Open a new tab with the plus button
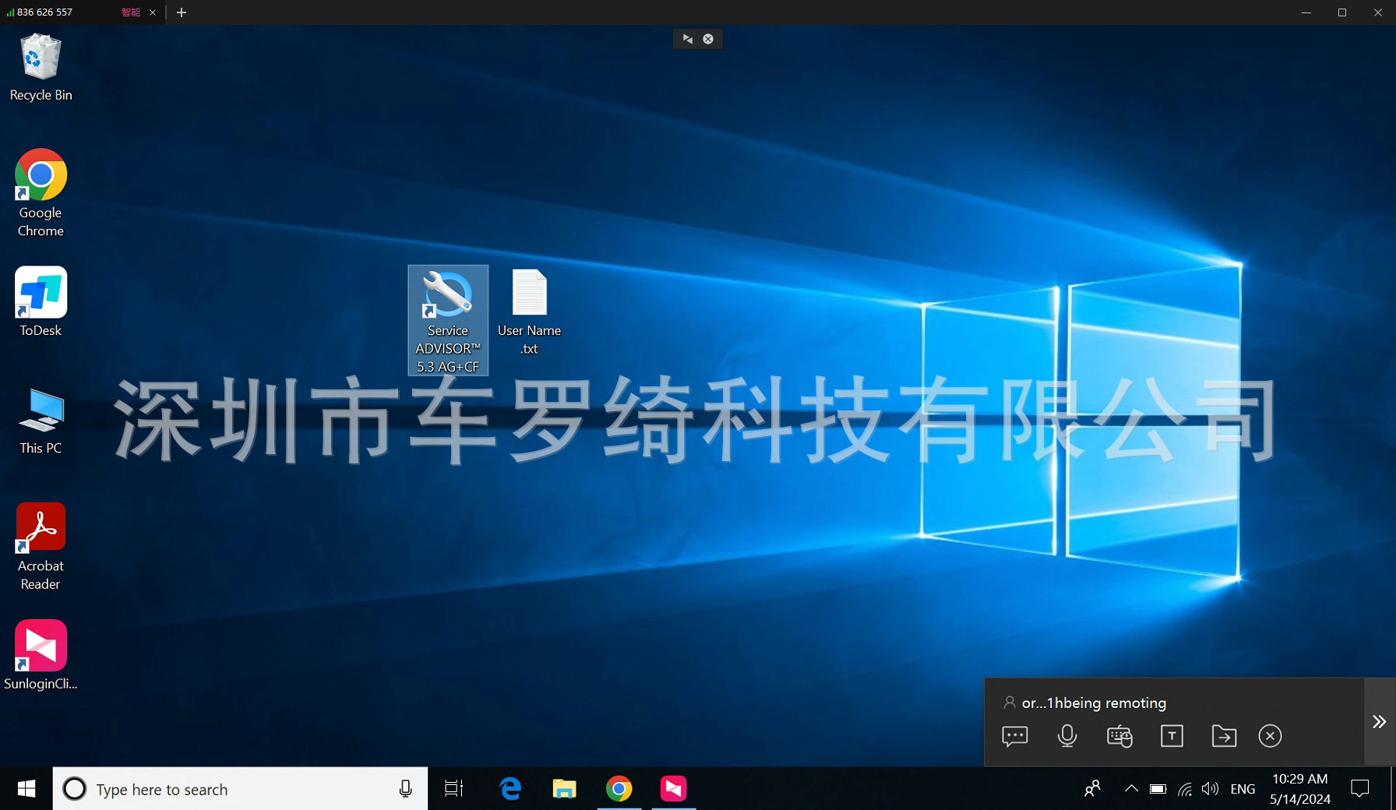 pyautogui.click(x=182, y=12)
